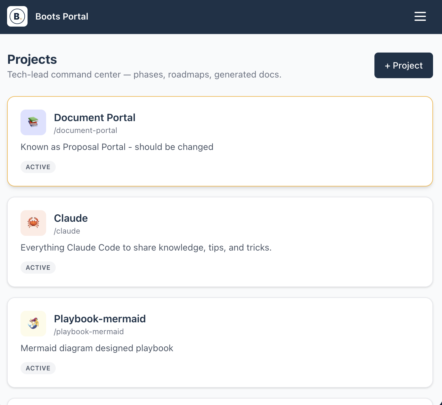
Task: Click 'Mermaid diagram designed playbook' description
Action: click(97, 348)
